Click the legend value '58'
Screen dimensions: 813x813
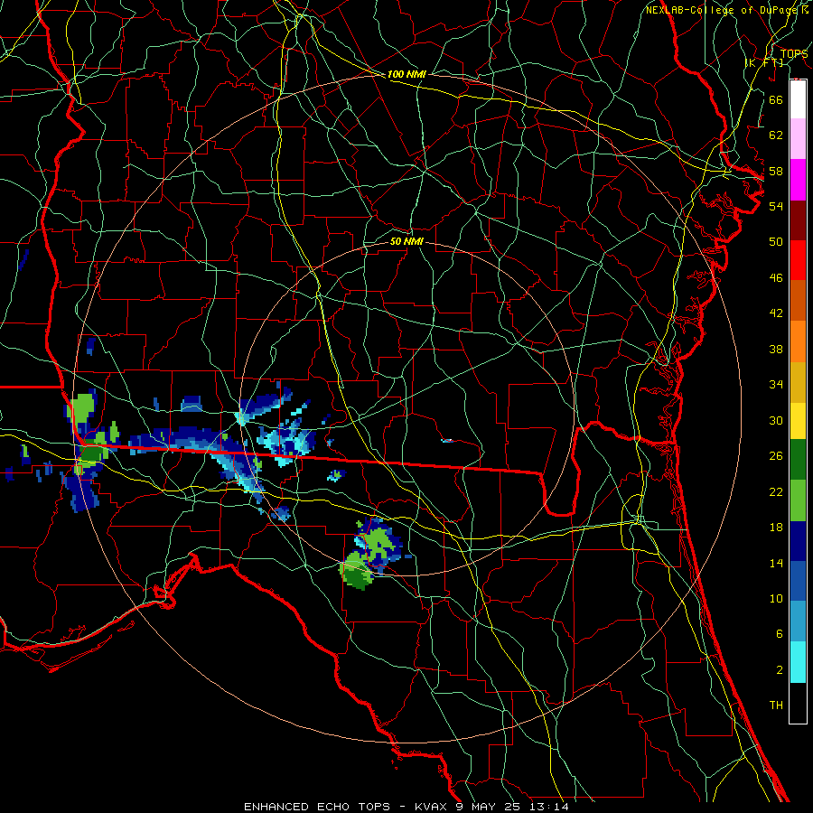click(776, 171)
